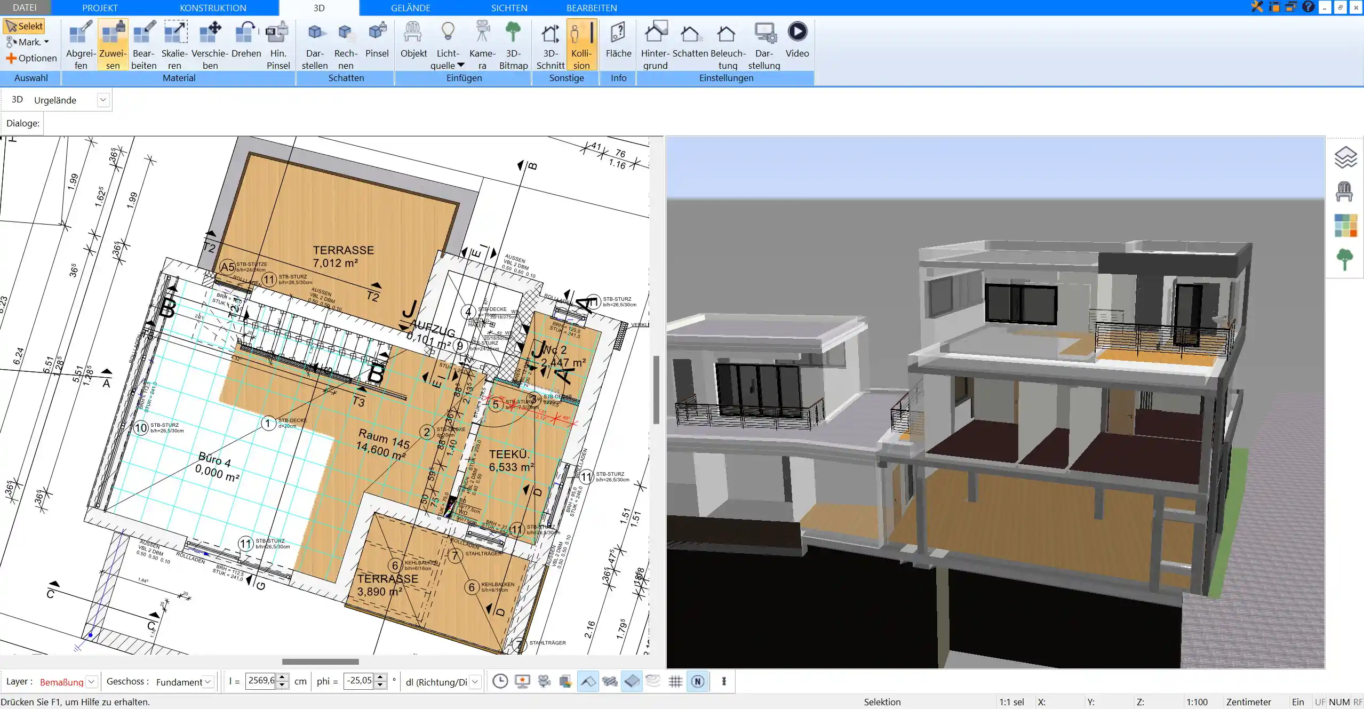Click the Nordsymbol (North arrow) toggle button
The height and width of the screenshot is (709, 1364).
pyautogui.click(x=698, y=681)
